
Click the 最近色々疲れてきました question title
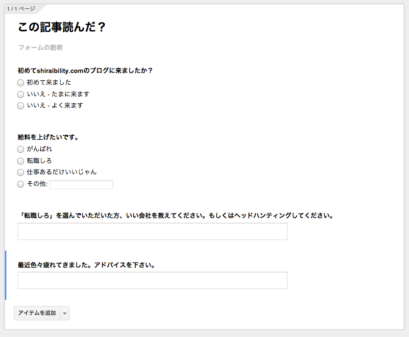[87, 265]
